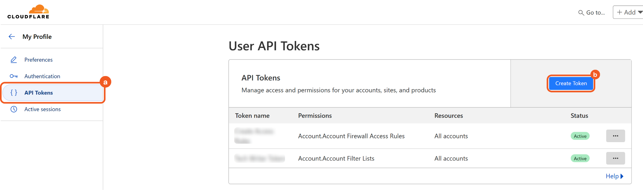This screenshot has width=643, height=190.
Task: Click the My Profile heading link
Action: (37, 37)
